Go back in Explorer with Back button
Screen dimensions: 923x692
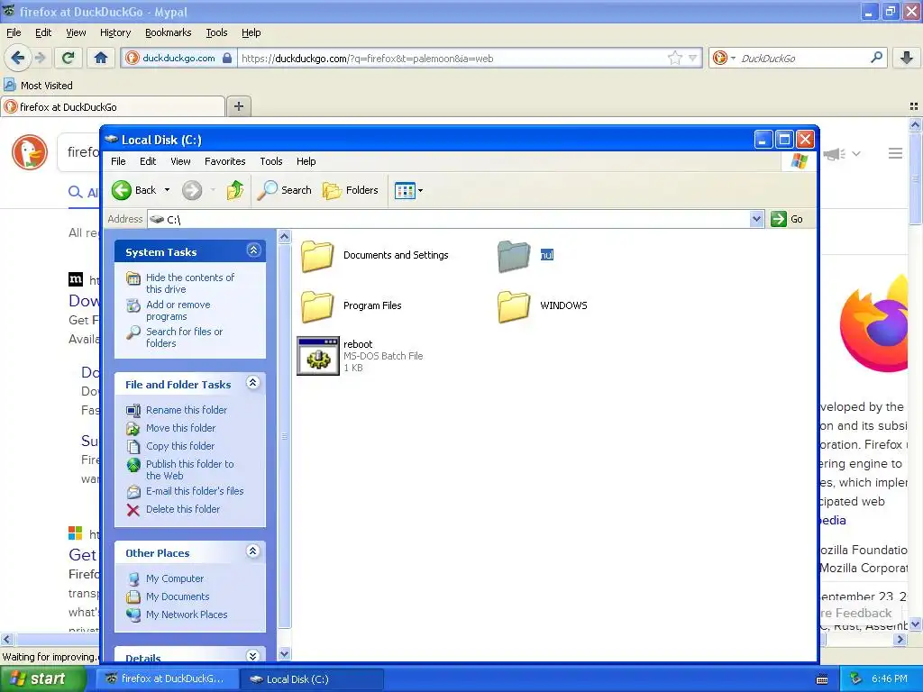click(134, 190)
